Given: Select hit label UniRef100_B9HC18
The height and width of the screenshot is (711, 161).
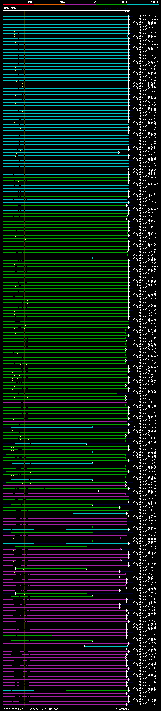Looking at the screenshot, I should coord(144,52).
